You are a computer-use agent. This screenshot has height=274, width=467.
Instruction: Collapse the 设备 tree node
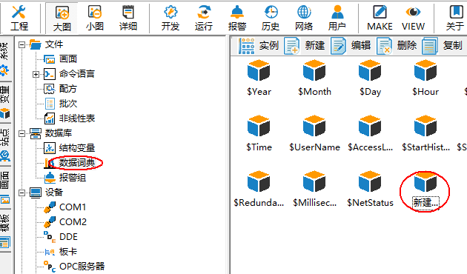pos(21,193)
